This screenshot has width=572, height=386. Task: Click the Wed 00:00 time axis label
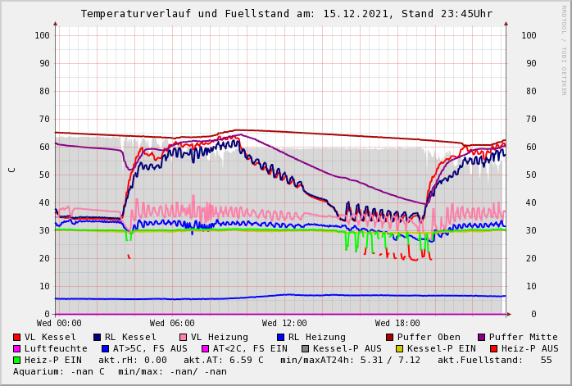pos(59,324)
